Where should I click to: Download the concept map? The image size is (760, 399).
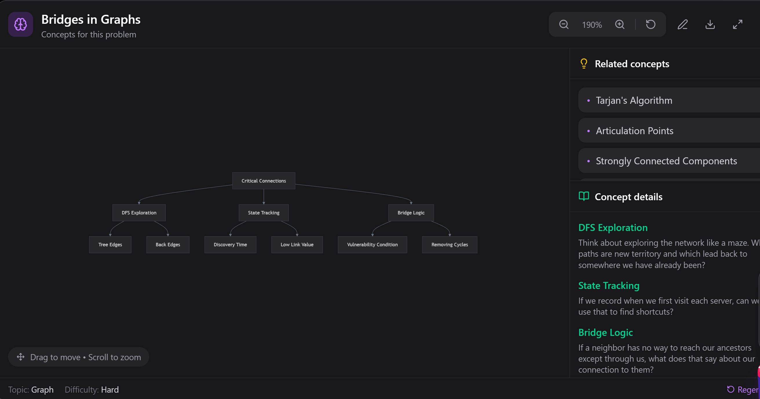pyautogui.click(x=710, y=25)
